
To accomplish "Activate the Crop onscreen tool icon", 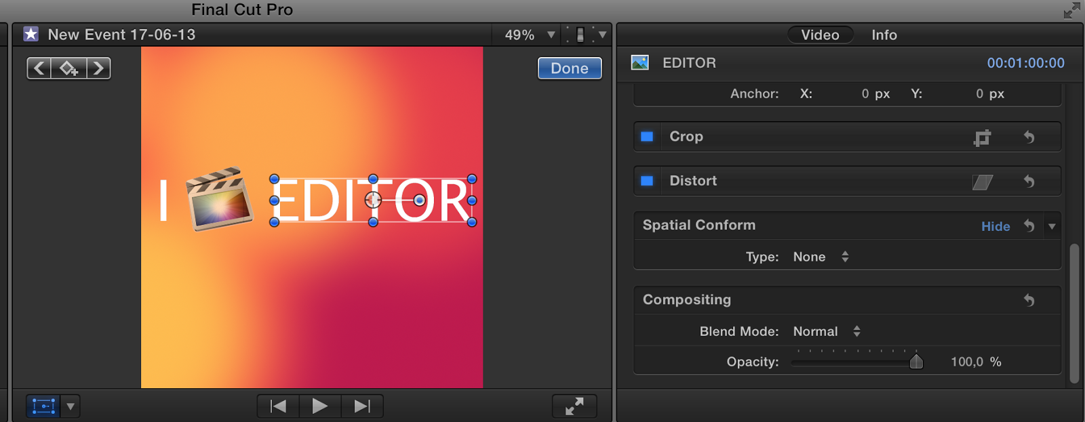I will tap(982, 138).
